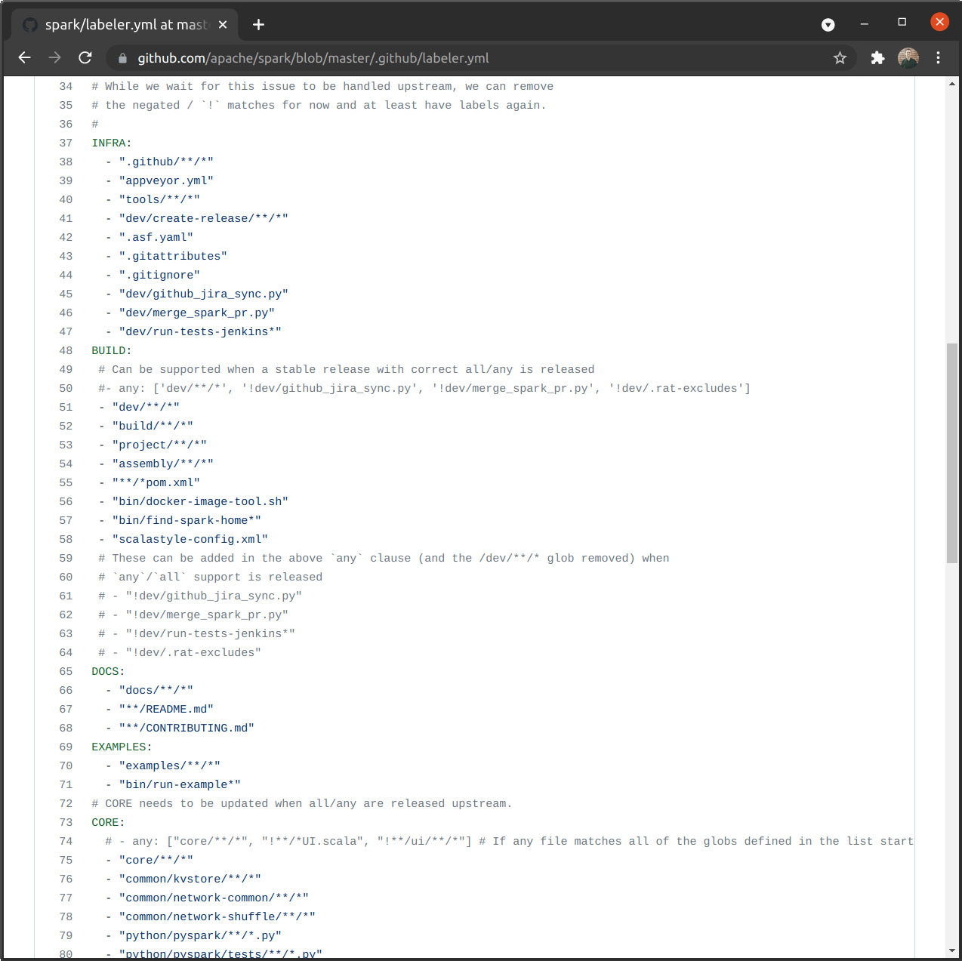Click the browser forward arrow
Screen dimensions: 962x961
click(55, 58)
